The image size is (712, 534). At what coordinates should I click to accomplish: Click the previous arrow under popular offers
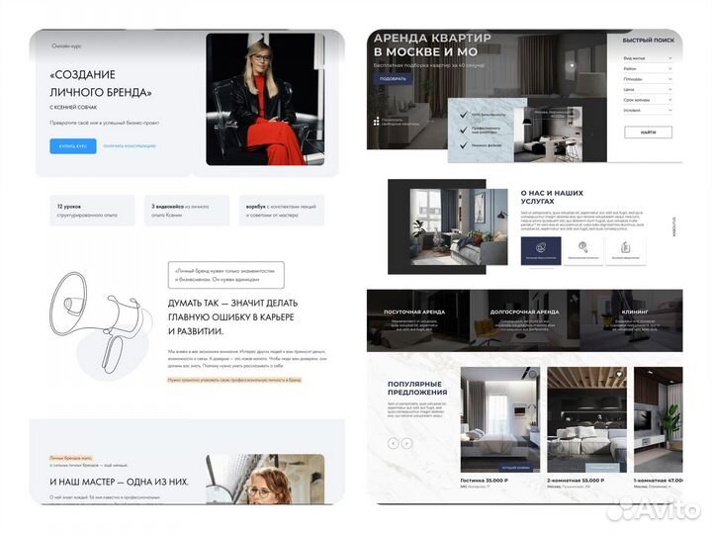tap(393, 444)
